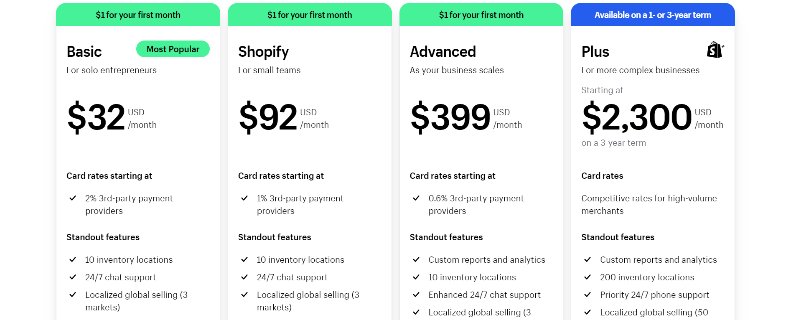Click the Shopify Plus bag icon
The width and height of the screenshot is (791, 320).
pyautogui.click(x=715, y=50)
